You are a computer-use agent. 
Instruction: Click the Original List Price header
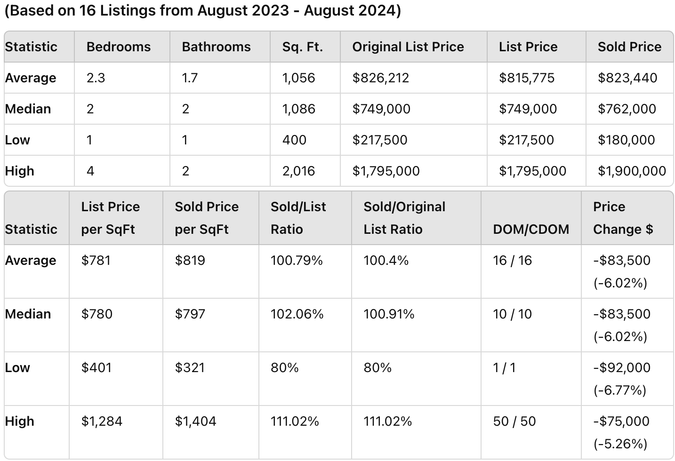pos(408,47)
